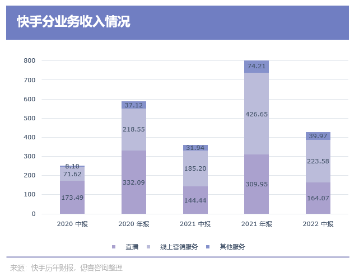Click the 37.12 top segment of 2020 年报

click(x=134, y=105)
